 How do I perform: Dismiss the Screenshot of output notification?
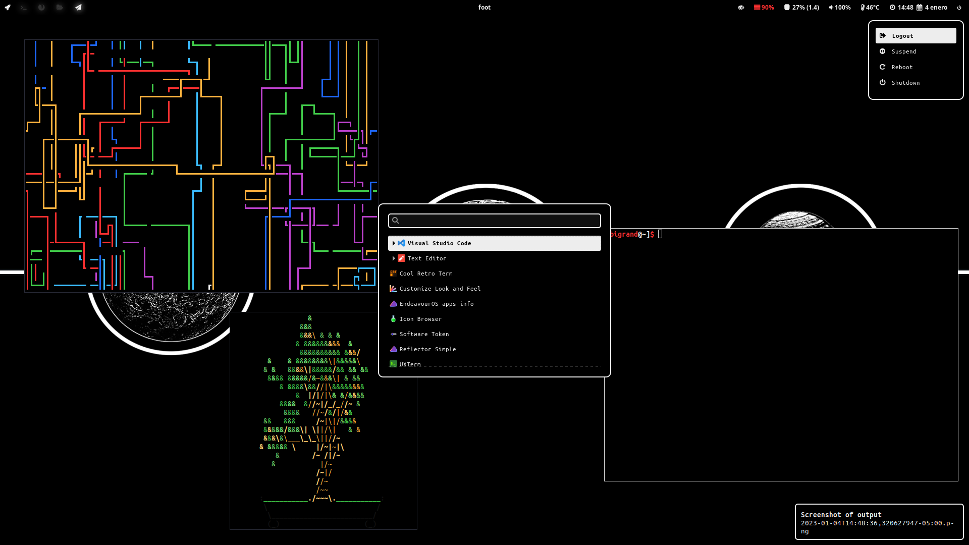[x=879, y=522]
